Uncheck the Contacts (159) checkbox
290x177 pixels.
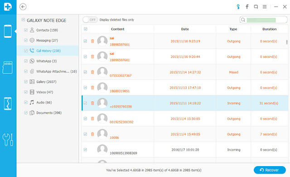[x=26, y=30]
